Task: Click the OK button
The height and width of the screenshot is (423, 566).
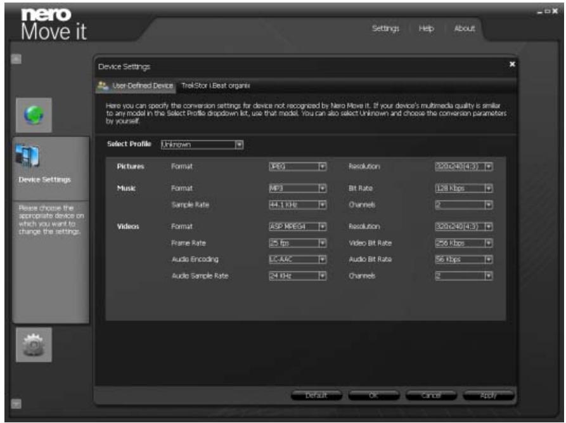Action: [373, 395]
